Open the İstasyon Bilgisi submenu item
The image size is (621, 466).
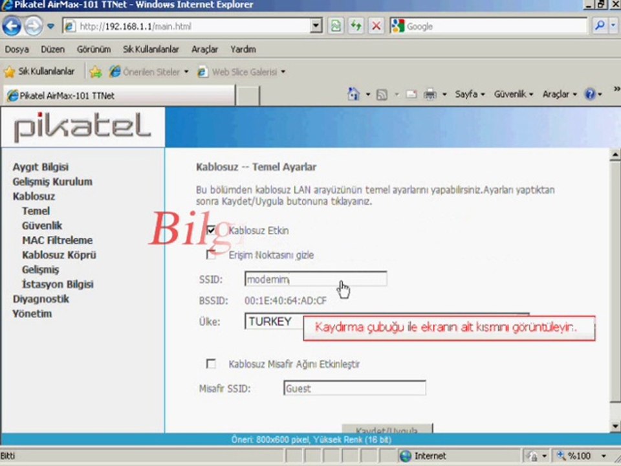pos(58,284)
